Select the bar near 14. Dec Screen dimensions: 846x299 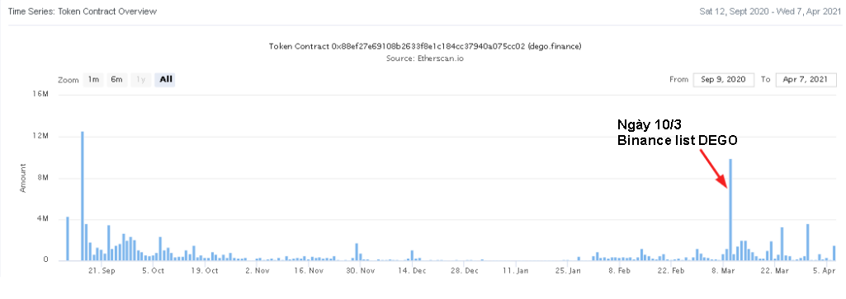pos(412,255)
